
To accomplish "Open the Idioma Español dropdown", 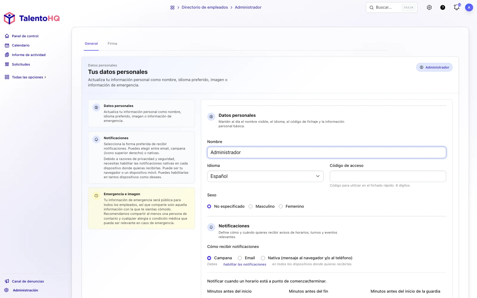I will click(x=265, y=176).
